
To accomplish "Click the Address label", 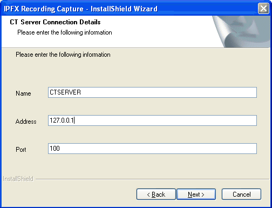I will pyautogui.click(x=26, y=122).
